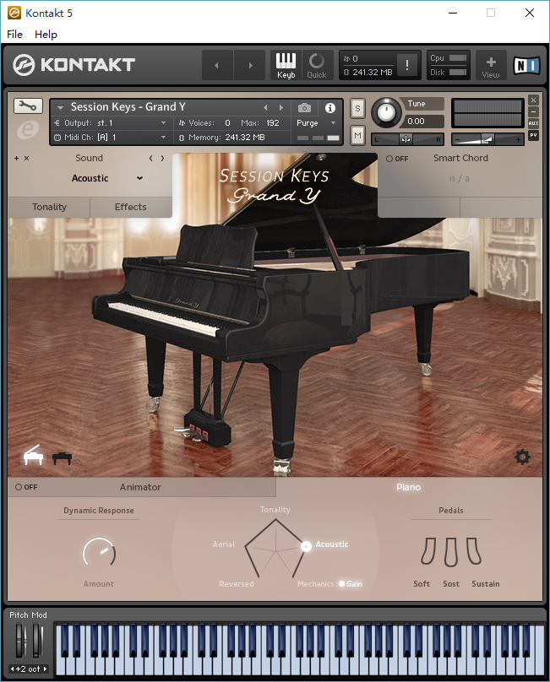This screenshot has height=682, width=550.
Task: Remove instrument with the X button
Action: pyautogui.click(x=533, y=100)
